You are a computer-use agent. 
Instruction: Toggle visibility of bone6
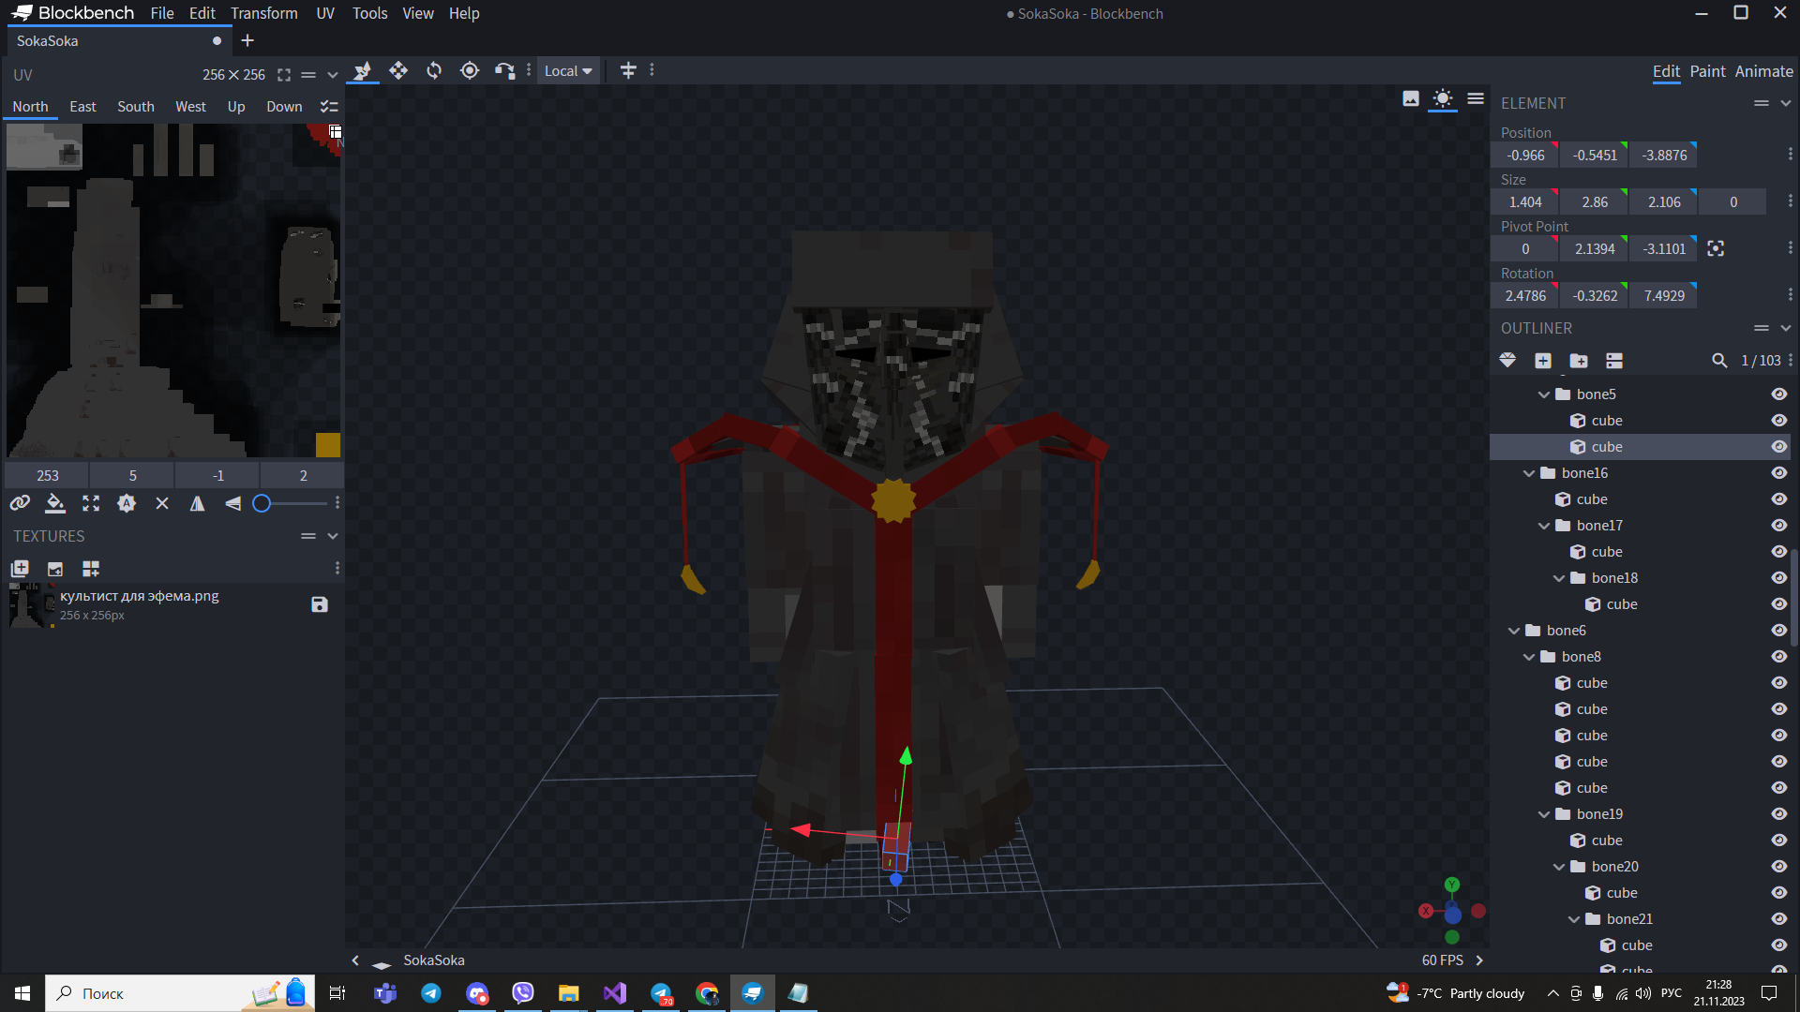point(1778,631)
